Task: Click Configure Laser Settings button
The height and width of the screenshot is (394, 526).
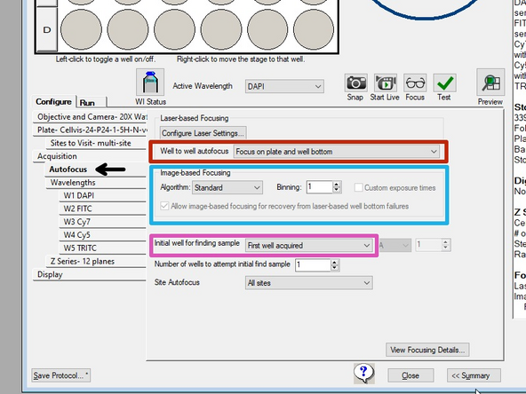Action: [x=203, y=133]
